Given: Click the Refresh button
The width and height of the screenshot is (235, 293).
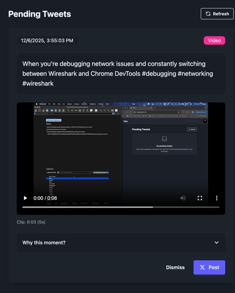Looking at the screenshot, I should [x=217, y=14].
